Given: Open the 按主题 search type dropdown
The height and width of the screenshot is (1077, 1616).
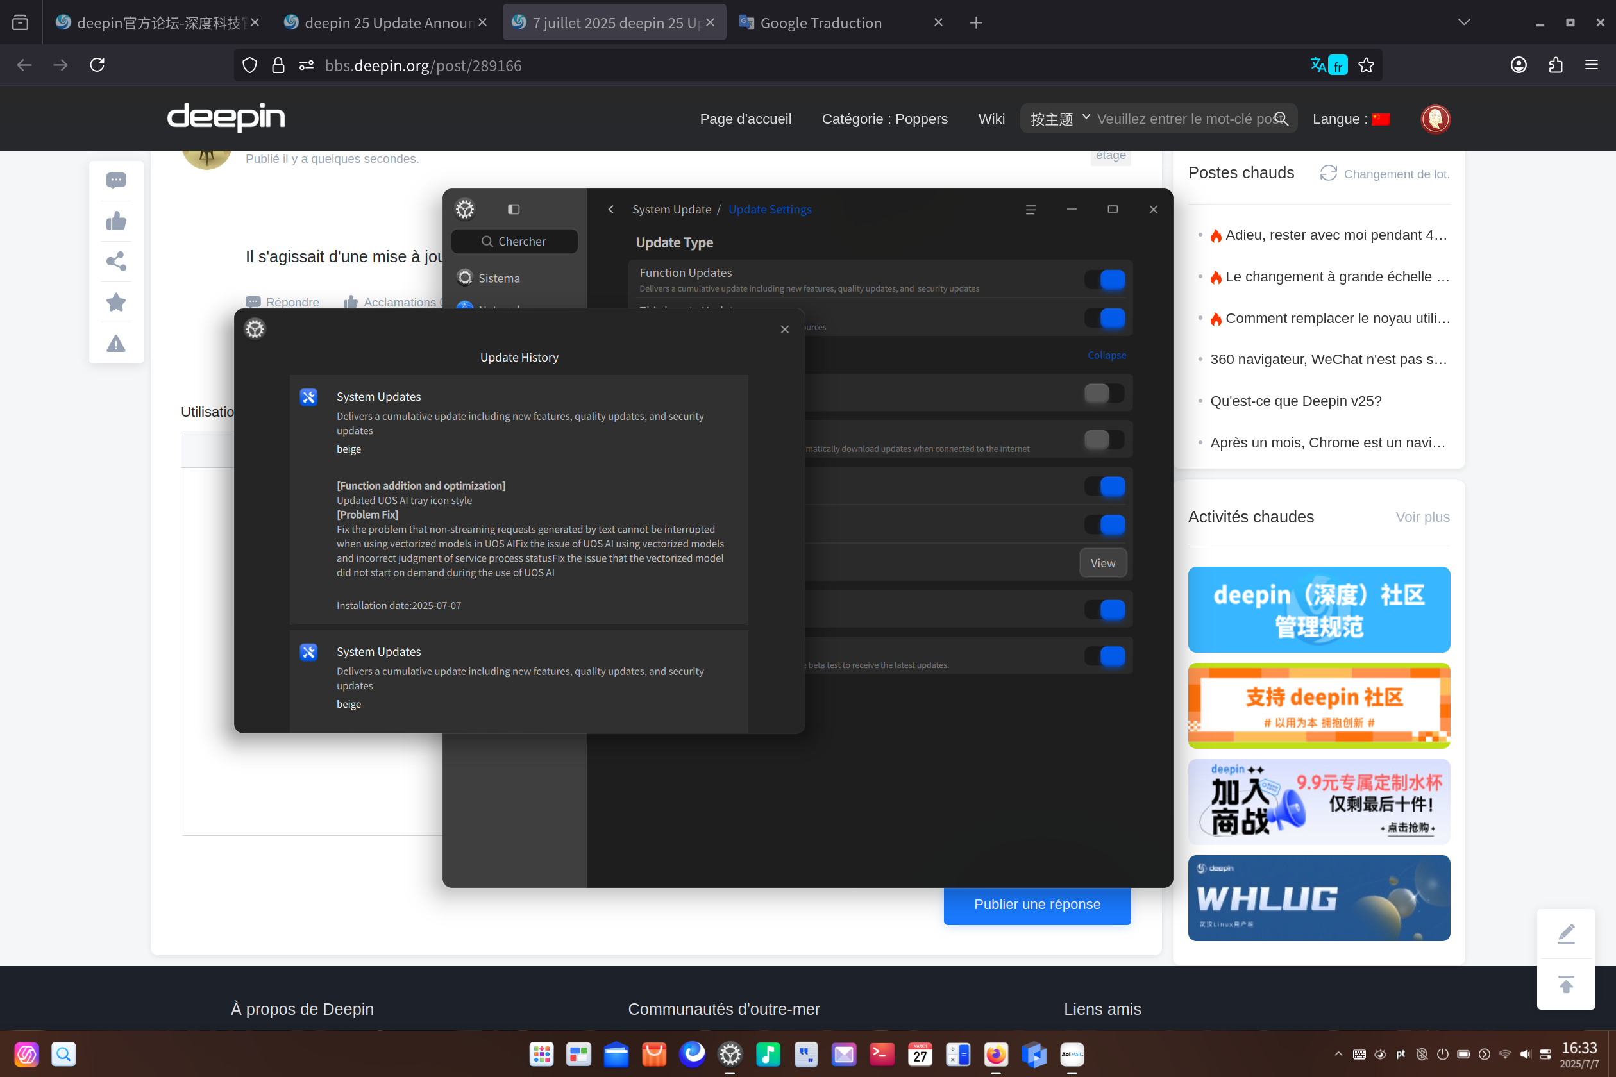Looking at the screenshot, I should pyautogui.click(x=1059, y=119).
